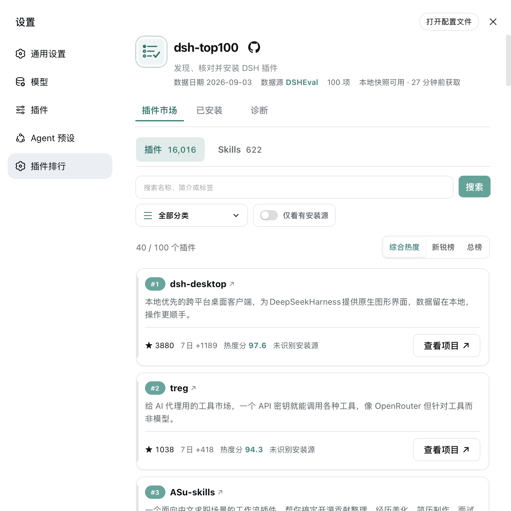Select the 插件 16,016 sub-tab
Image resolution: width=511 pixels, height=511 pixels.
[170, 149]
